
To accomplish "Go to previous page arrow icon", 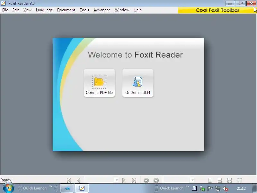I will (79, 180).
